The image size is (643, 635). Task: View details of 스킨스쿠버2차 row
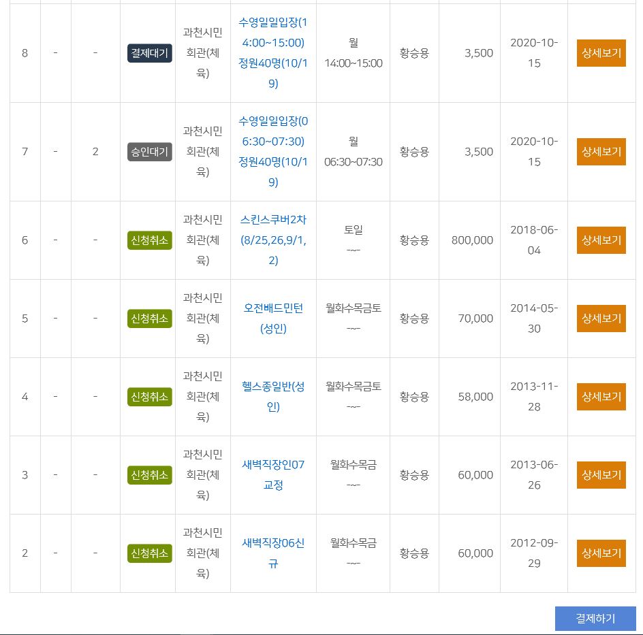click(601, 240)
